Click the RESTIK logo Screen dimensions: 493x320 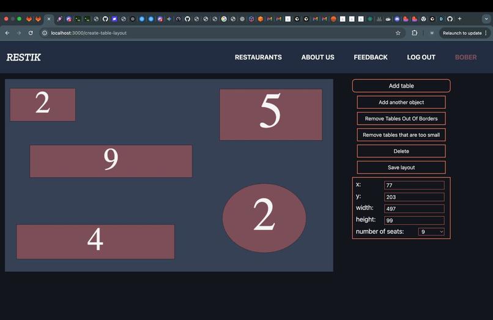coord(24,58)
